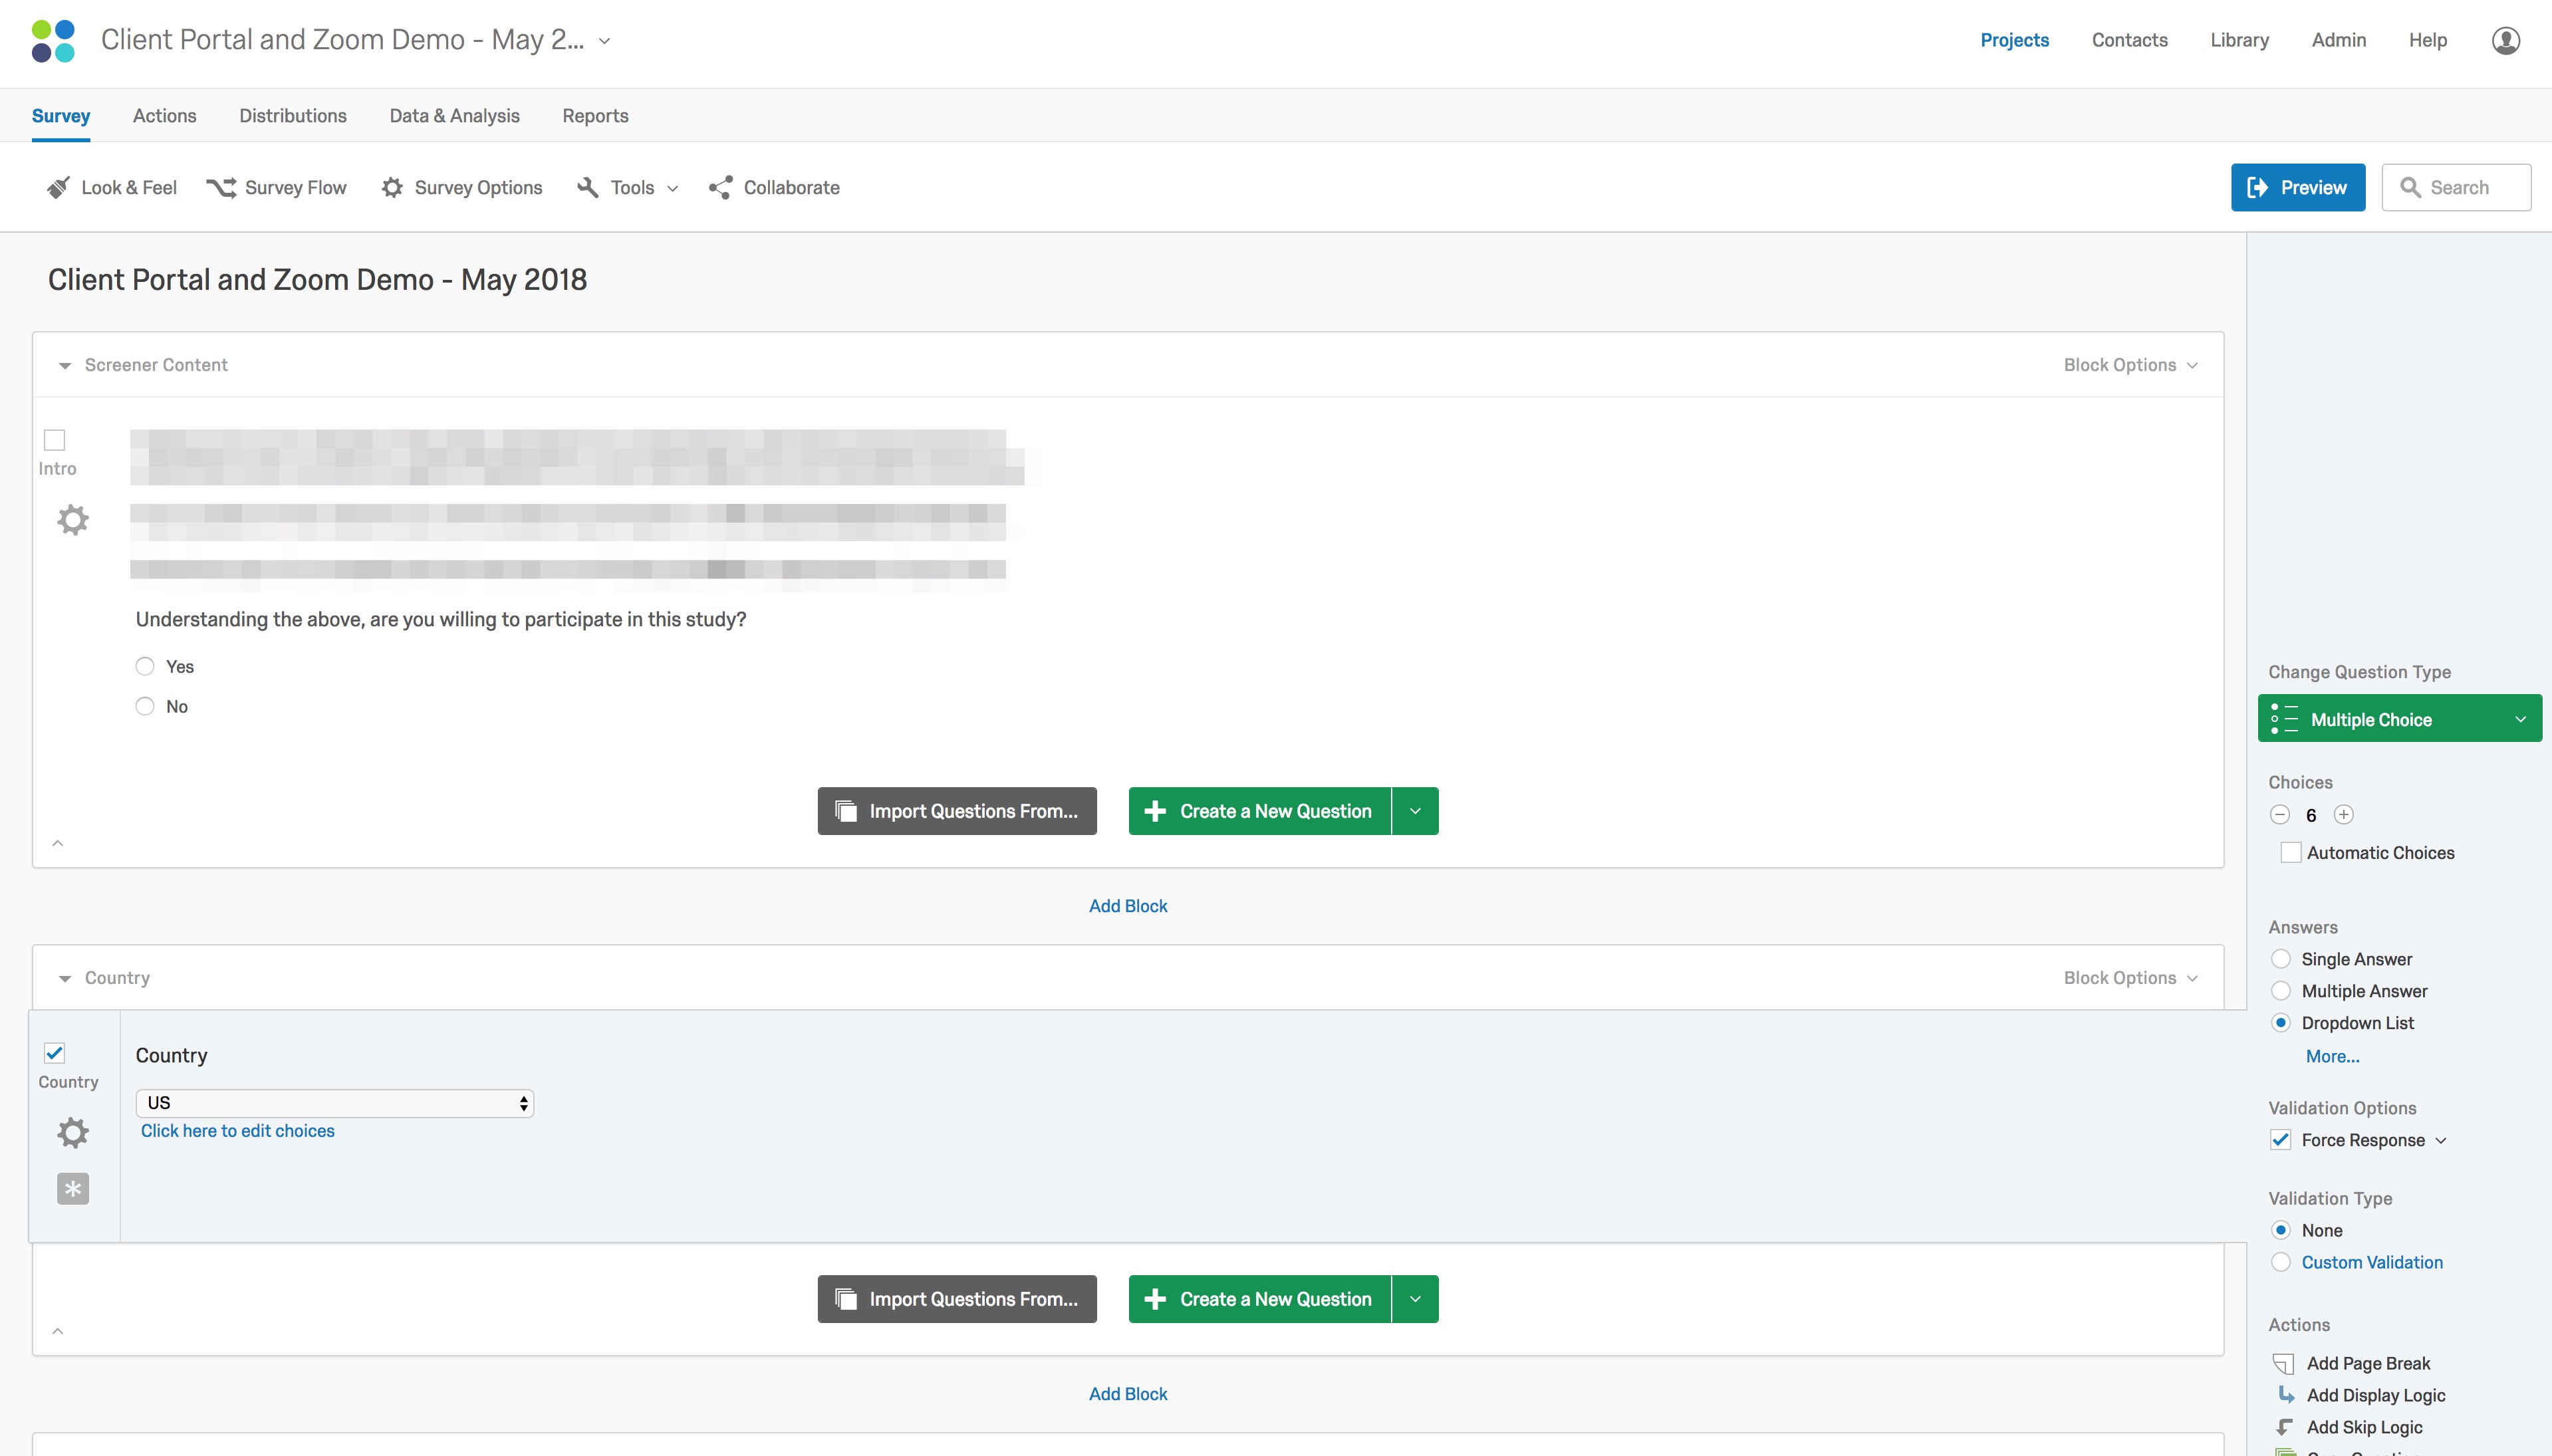Viewport: 2552px width, 1456px height.
Task: Open the Multiple Choice question type dropdown
Action: click(x=2399, y=718)
